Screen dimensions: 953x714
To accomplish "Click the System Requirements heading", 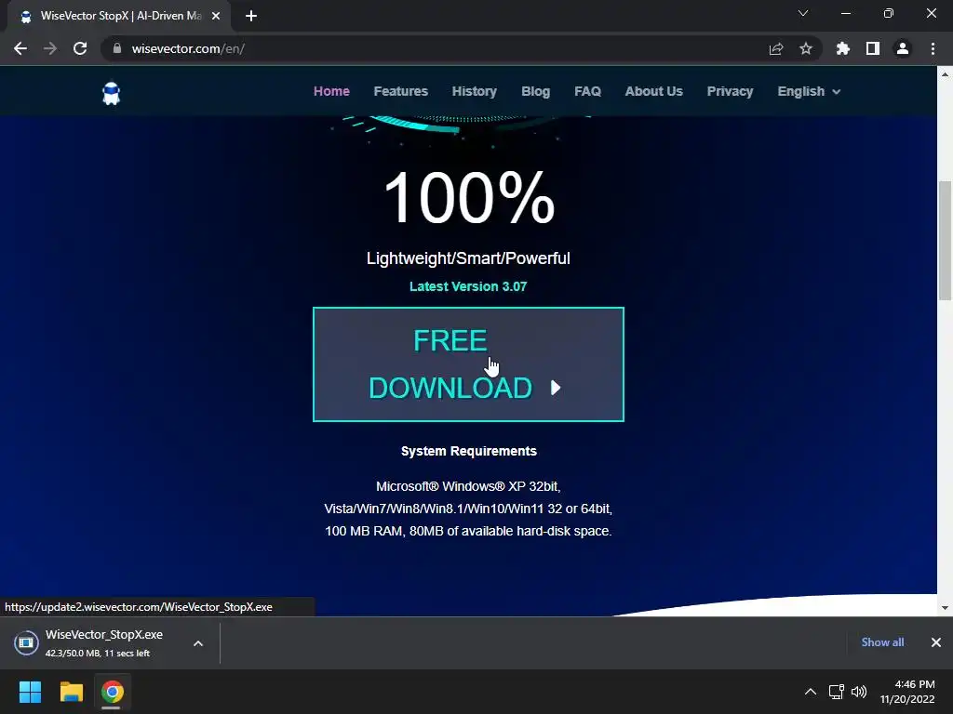I will tap(469, 451).
